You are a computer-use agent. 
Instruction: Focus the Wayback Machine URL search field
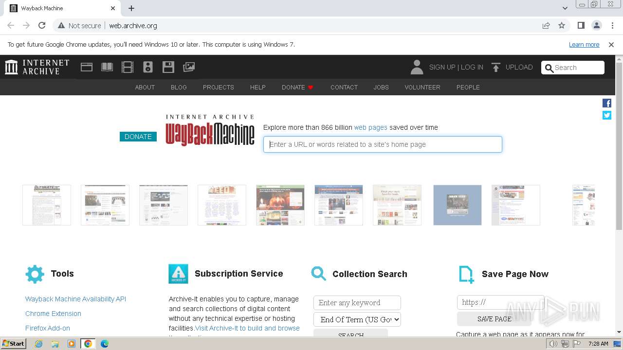(383, 144)
